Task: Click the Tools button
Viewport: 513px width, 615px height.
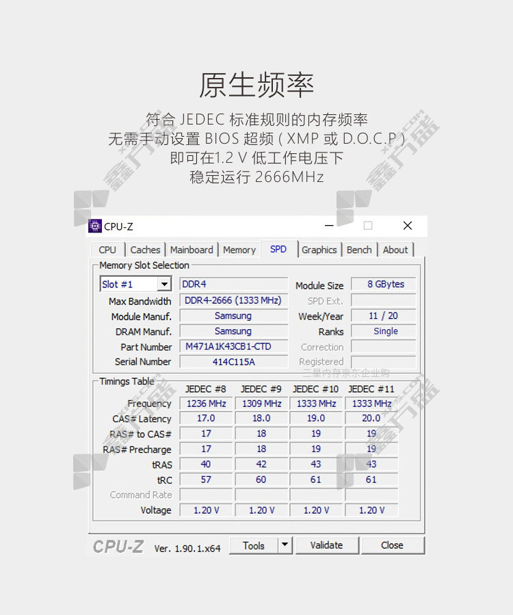Action: click(254, 546)
